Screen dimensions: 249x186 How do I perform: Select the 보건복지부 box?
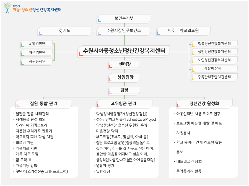coord(124,18)
